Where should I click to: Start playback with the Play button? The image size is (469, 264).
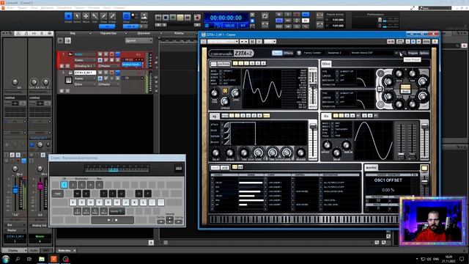[173, 18]
